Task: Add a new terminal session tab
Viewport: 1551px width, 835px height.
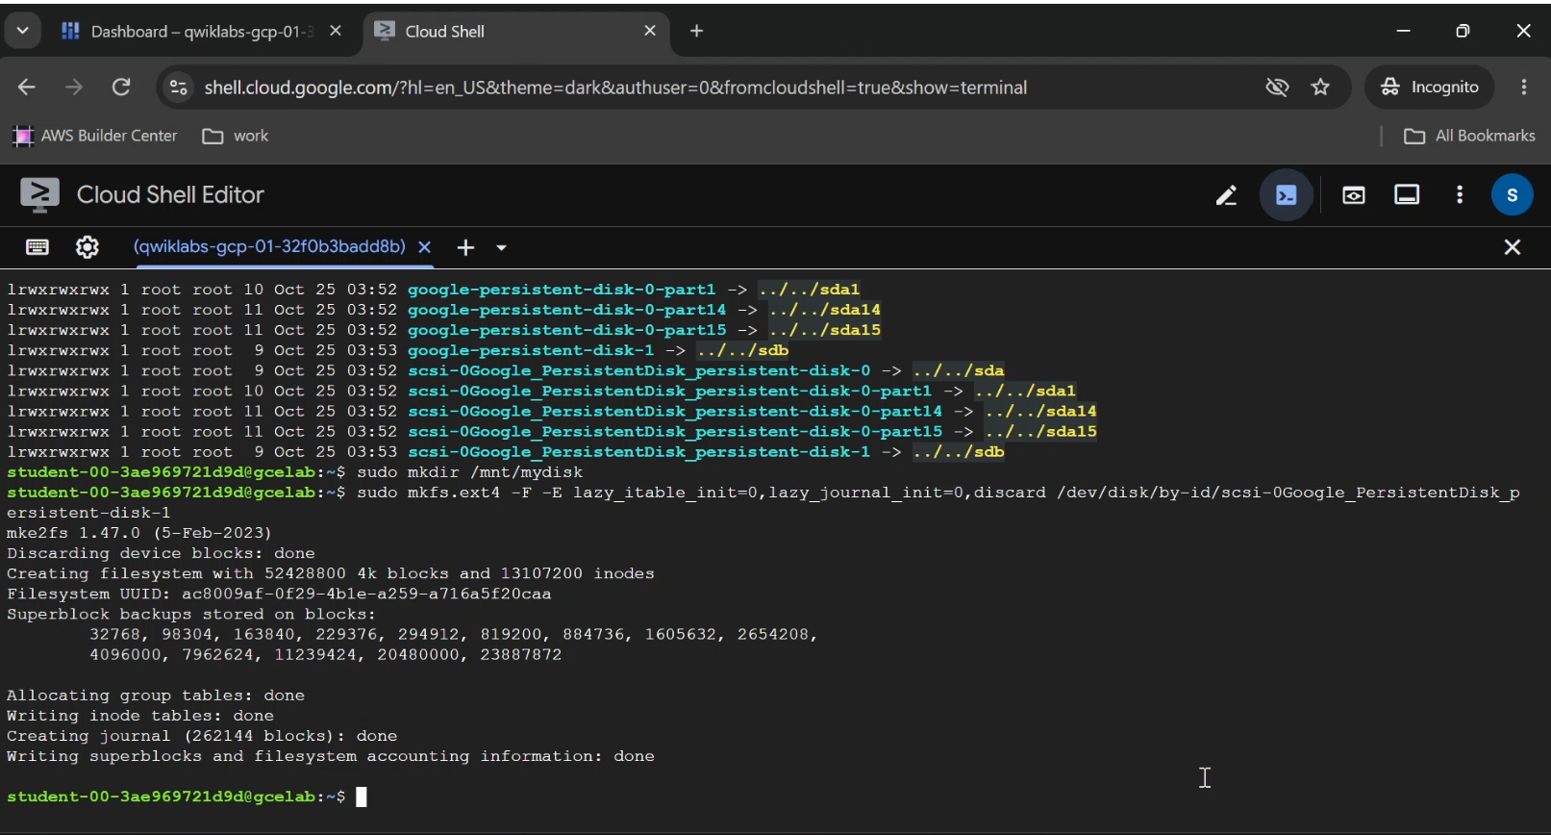Action: click(465, 247)
